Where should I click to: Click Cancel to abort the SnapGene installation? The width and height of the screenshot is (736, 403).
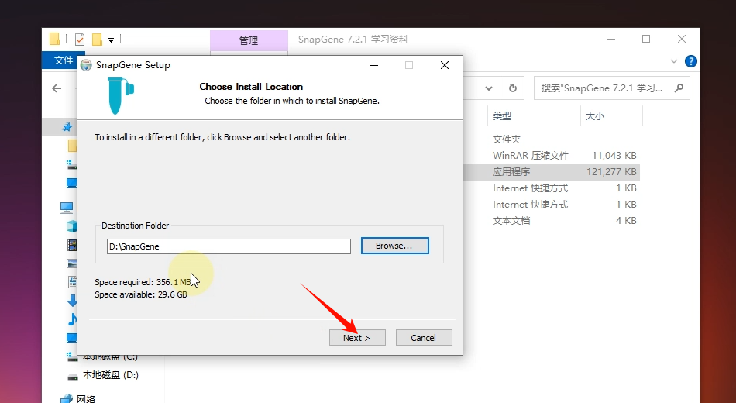point(423,338)
